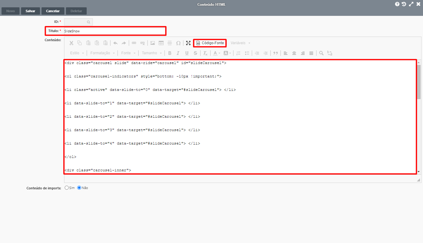Insert a horizontal line
Screen dimensions: 423x243
[x=170, y=43]
